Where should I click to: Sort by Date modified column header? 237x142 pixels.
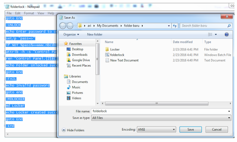click(183, 42)
